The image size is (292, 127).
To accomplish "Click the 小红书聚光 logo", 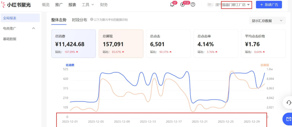I will pos(16,5).
